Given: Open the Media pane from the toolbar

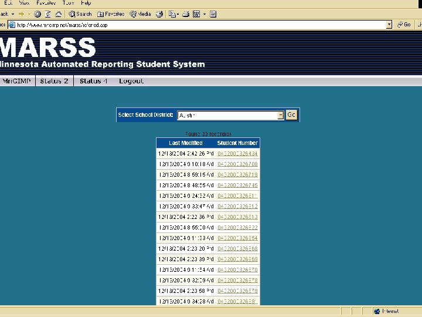Looking at the screenshot, I should (140, 14).
